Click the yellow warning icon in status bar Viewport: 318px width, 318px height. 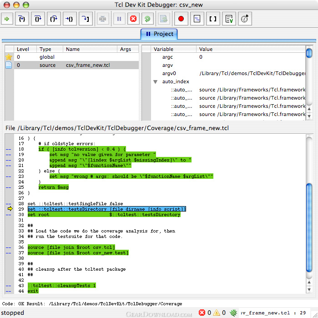point(217,313)
